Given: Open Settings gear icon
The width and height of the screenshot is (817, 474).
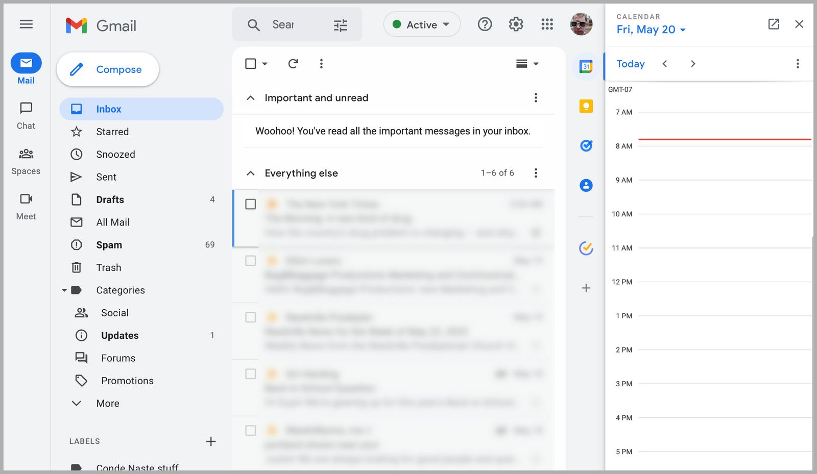Looking at the screenshot, I should point(516,24).
